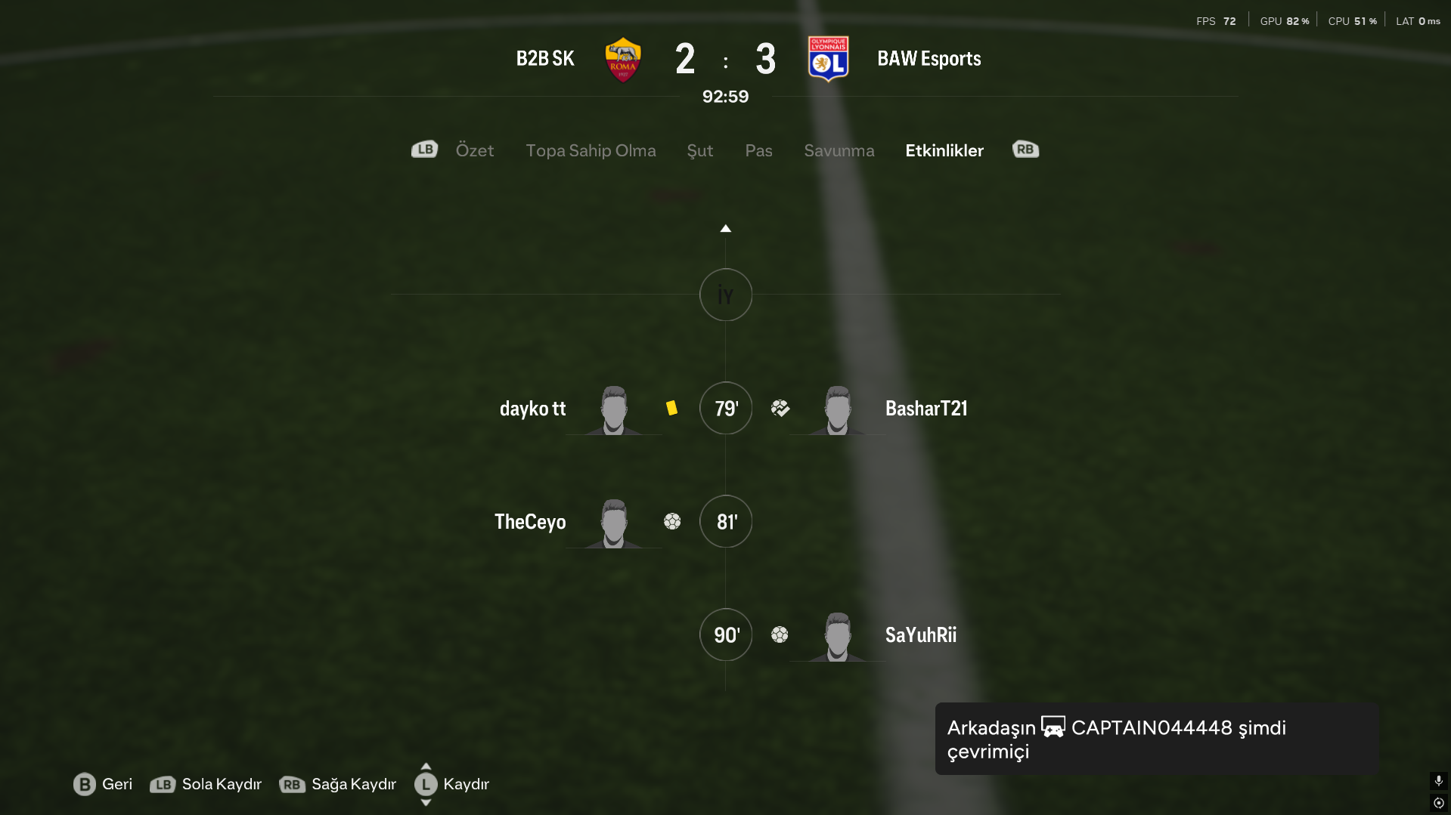Click the AS Roma club crest

point(623,60)
